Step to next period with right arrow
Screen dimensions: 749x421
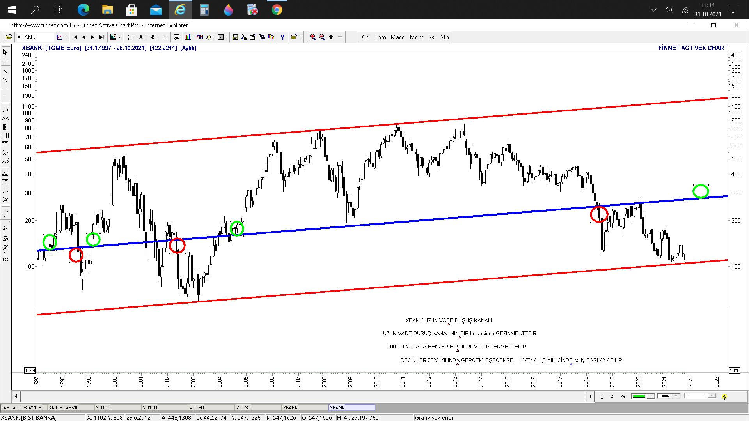(x=92, y=37)
